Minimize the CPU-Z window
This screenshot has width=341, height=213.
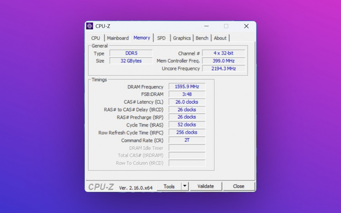pos(206,26)
